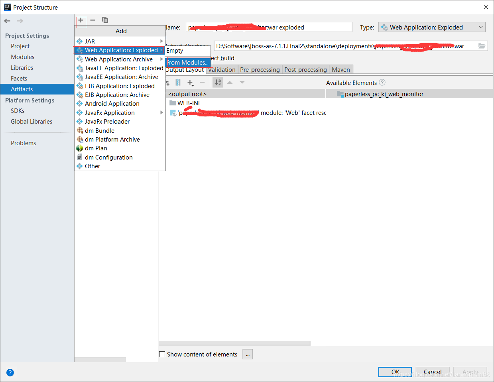Select Other in Add menu
This screenshot has height=382, width=494.
120,166
